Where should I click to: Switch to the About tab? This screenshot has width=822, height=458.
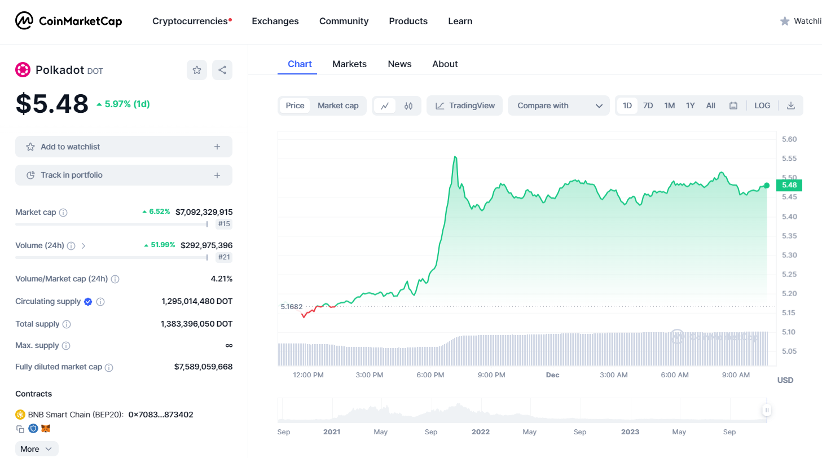(x=445, y=64)
